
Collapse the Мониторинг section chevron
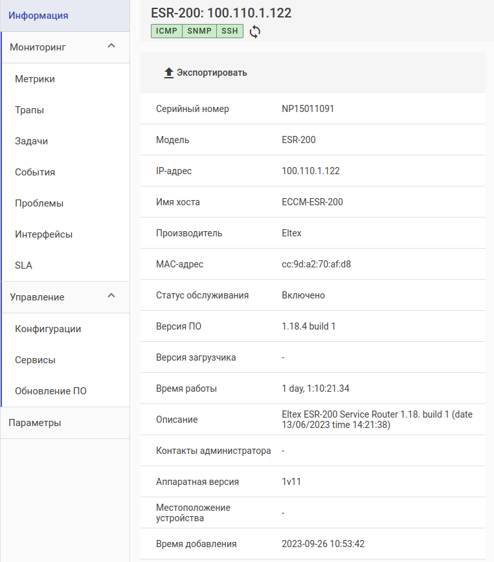pyautogui.click(x=111, y=47)
